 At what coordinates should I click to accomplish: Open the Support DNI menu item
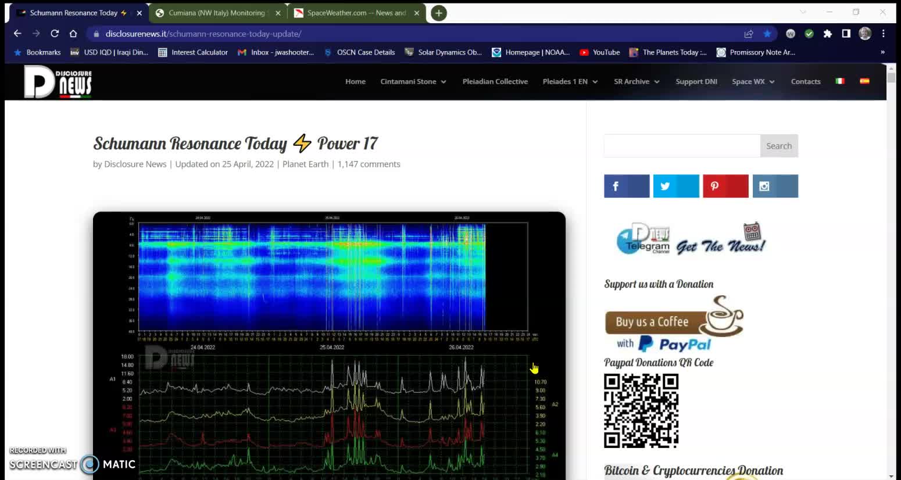click(696, 81)
